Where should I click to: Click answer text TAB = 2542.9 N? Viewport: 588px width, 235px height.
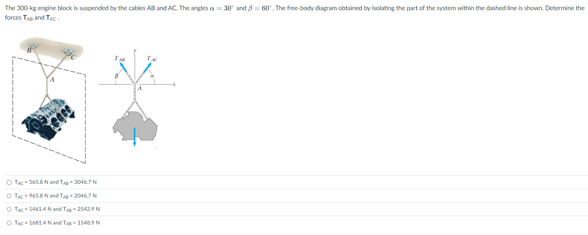pyautogui.click(x=81, y=209)
